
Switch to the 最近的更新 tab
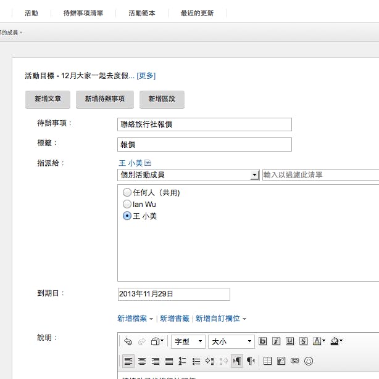pos(197,13)
